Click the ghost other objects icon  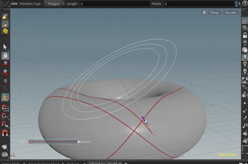(245, 94)
